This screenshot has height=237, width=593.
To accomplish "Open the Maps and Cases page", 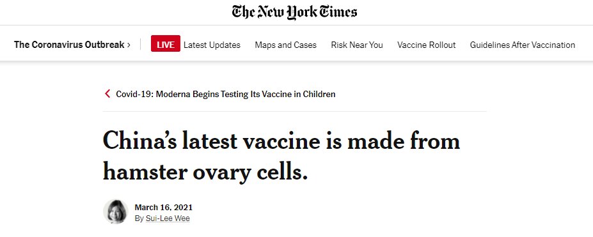I will pos(285,45).
